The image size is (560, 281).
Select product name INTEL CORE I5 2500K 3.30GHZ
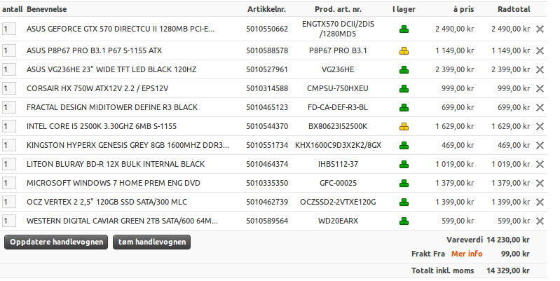[102, 126]
